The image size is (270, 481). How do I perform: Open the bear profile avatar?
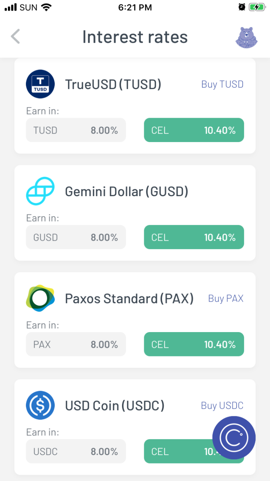pyautogui.click(x=246, y=37)
